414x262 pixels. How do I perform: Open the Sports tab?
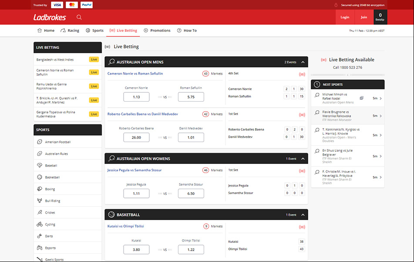(x=94, y=31)
